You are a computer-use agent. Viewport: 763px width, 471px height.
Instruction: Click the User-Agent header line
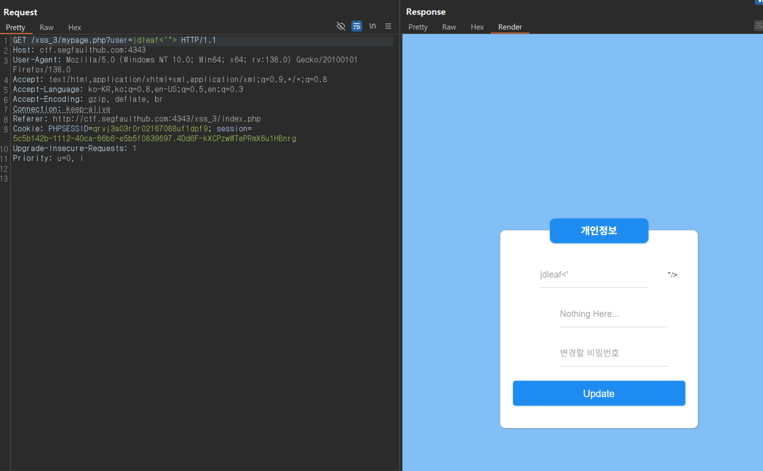tap(185, 60)
